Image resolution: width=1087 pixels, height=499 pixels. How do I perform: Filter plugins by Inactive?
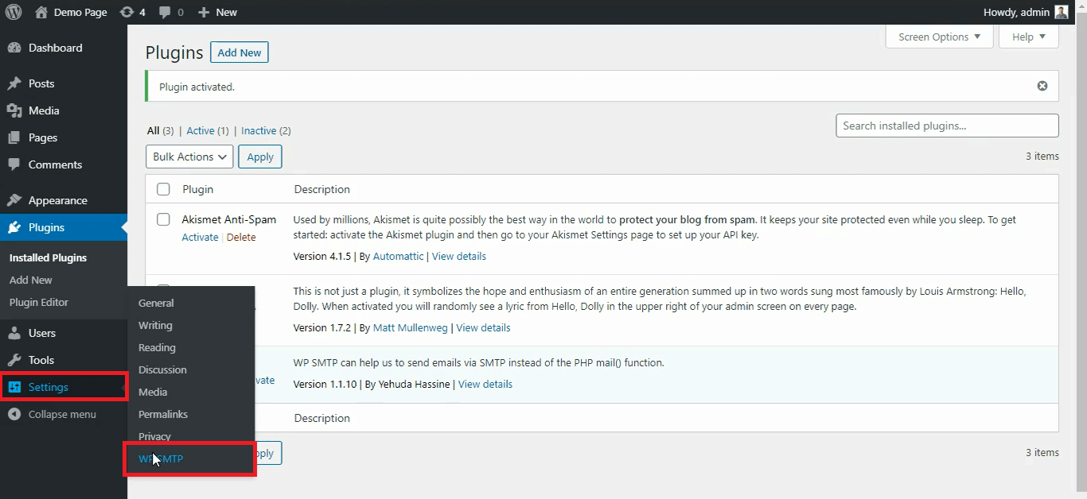click(x=259, y=130)
